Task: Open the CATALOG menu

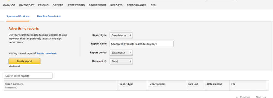Action: point(9,5)
